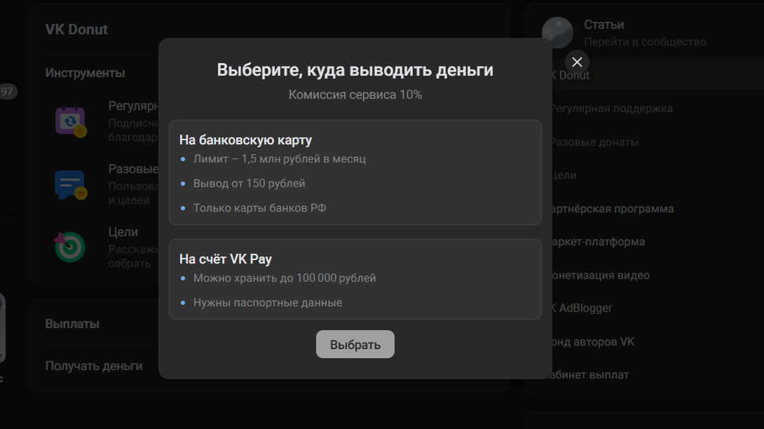Open Фонд авторов VK
The width and height of the screenshot is (764, 429).
(x=592, y=341)
